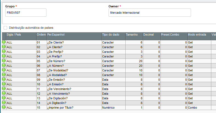The width and height of the screenshot is (216, 113).
Task: Click green status icon for ¿A Digitación? row
Action: click(x=4, y=103)
